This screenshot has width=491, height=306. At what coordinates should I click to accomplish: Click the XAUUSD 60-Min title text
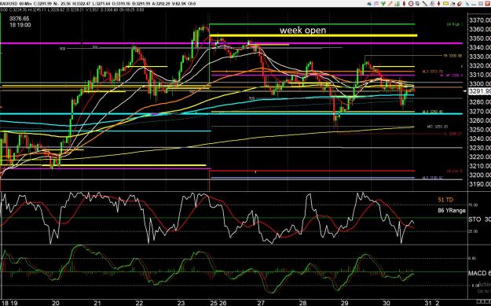(x=15, y=4)
